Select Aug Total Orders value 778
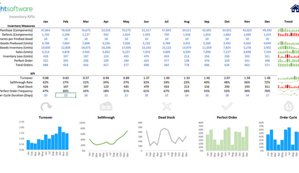This screenshot has width=299, height=173. coord(187,65)
